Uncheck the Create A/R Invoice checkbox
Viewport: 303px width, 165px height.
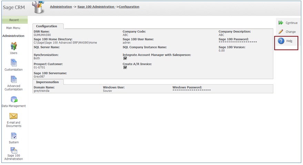125,68
